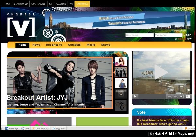Toggle fullscreen on the video player
The width and height of the screenshot is (196, 137).
coord(188,96)
